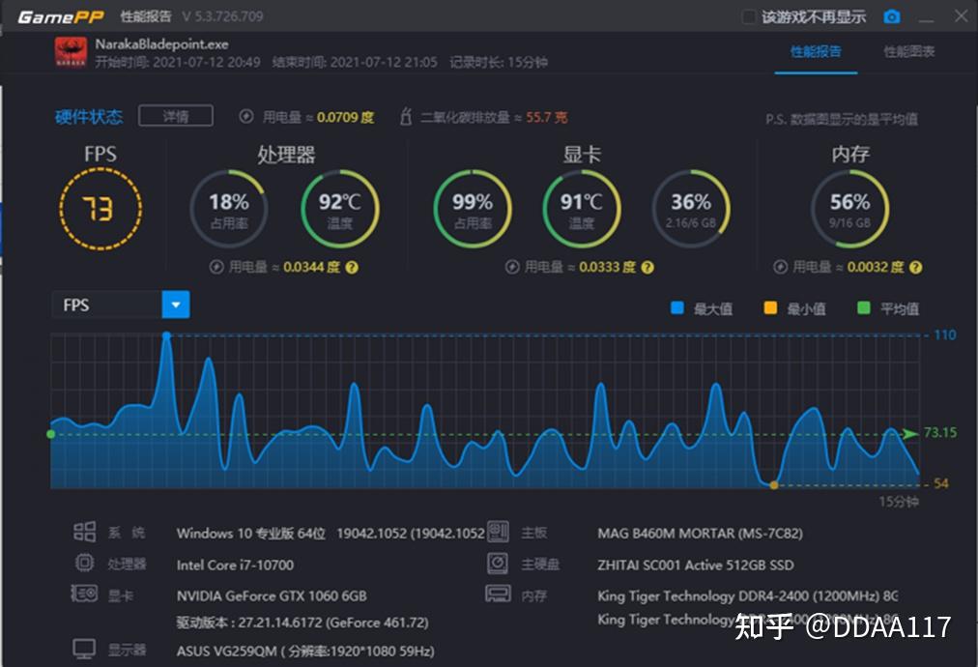Click the orange 最小值 legend swatch
This screenshot has height=667, width=978.
pyautogui.click(x=771, y=307)
